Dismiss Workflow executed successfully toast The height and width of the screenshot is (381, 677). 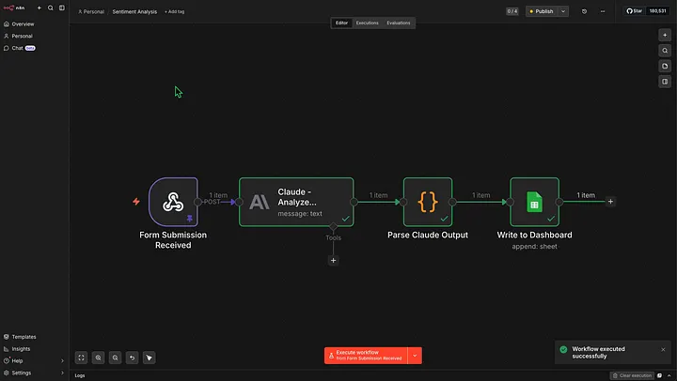click(x=663, y=349)
